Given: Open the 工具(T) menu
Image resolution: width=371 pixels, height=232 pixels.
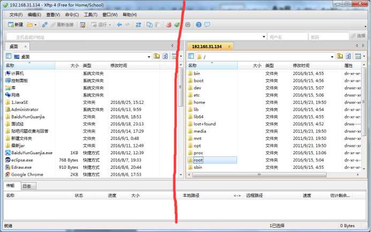Looking at the screenshot, I should tap(90, 14).
